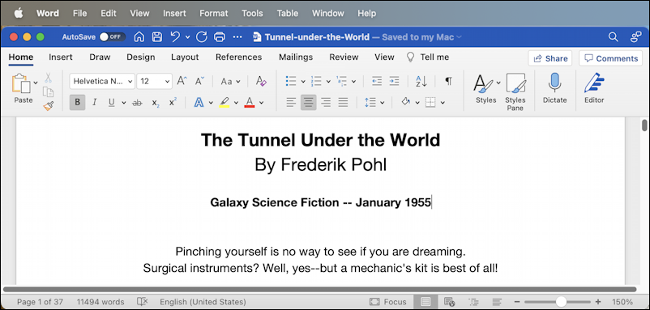
Task: Align text right
Action: coord(326,103)
